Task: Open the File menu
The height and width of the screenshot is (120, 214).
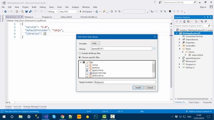Action: [3, 7]
